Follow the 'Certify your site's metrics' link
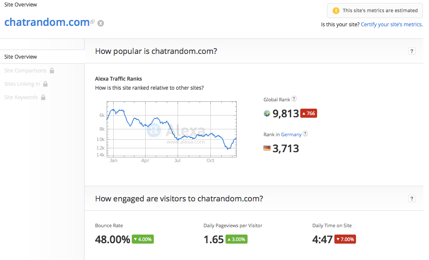This screenshot has height=260, width=429. click(392, 24)
